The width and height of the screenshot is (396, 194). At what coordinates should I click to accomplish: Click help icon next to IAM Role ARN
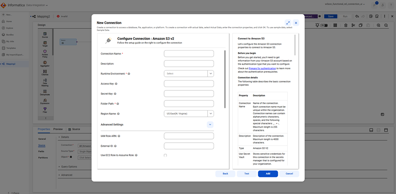(x=119, y=136)
